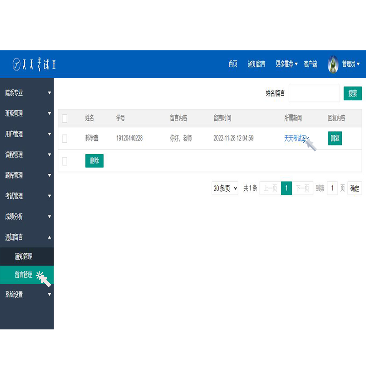Click the 回复内容 column header
The image size is (366, 366).
click(x=336, y=118)
